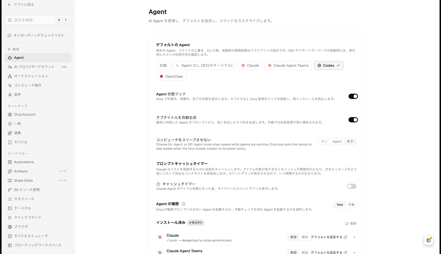The image size is (441, 254).
Task: Click the フローティングワークスペース layout icon
Action: point(10,245)
